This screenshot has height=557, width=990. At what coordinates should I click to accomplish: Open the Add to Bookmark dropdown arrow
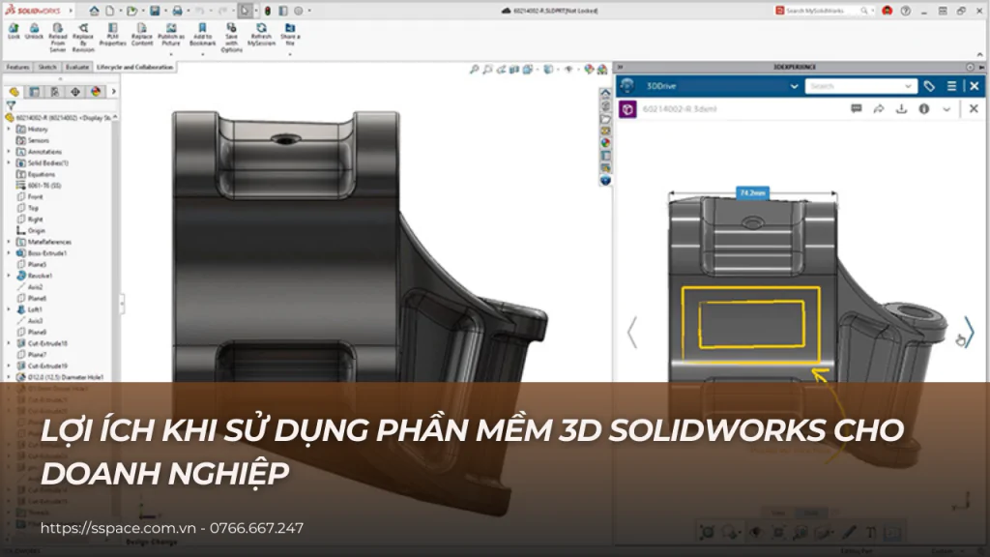(203, 54)
